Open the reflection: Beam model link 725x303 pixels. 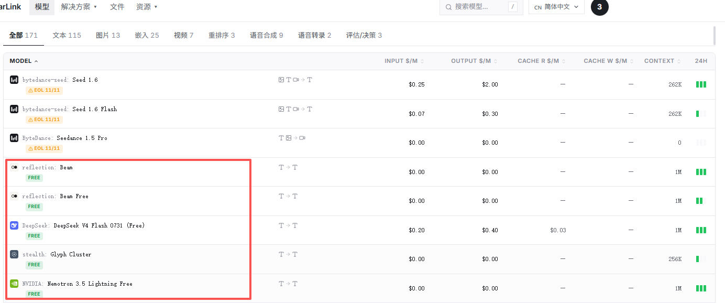point(47,167)
